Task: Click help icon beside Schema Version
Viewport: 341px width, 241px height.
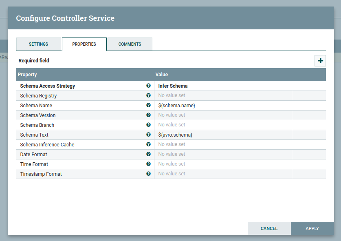Action: (x=148, y=115)
